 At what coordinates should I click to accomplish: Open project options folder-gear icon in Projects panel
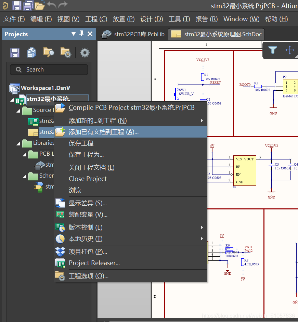(65, 52)
